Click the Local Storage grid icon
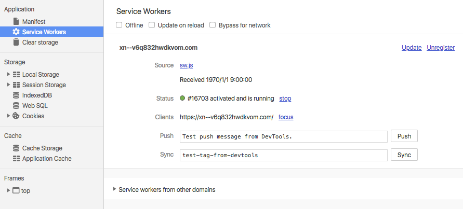This screenshot has height=209, width=463. click(x=16, y=75)
